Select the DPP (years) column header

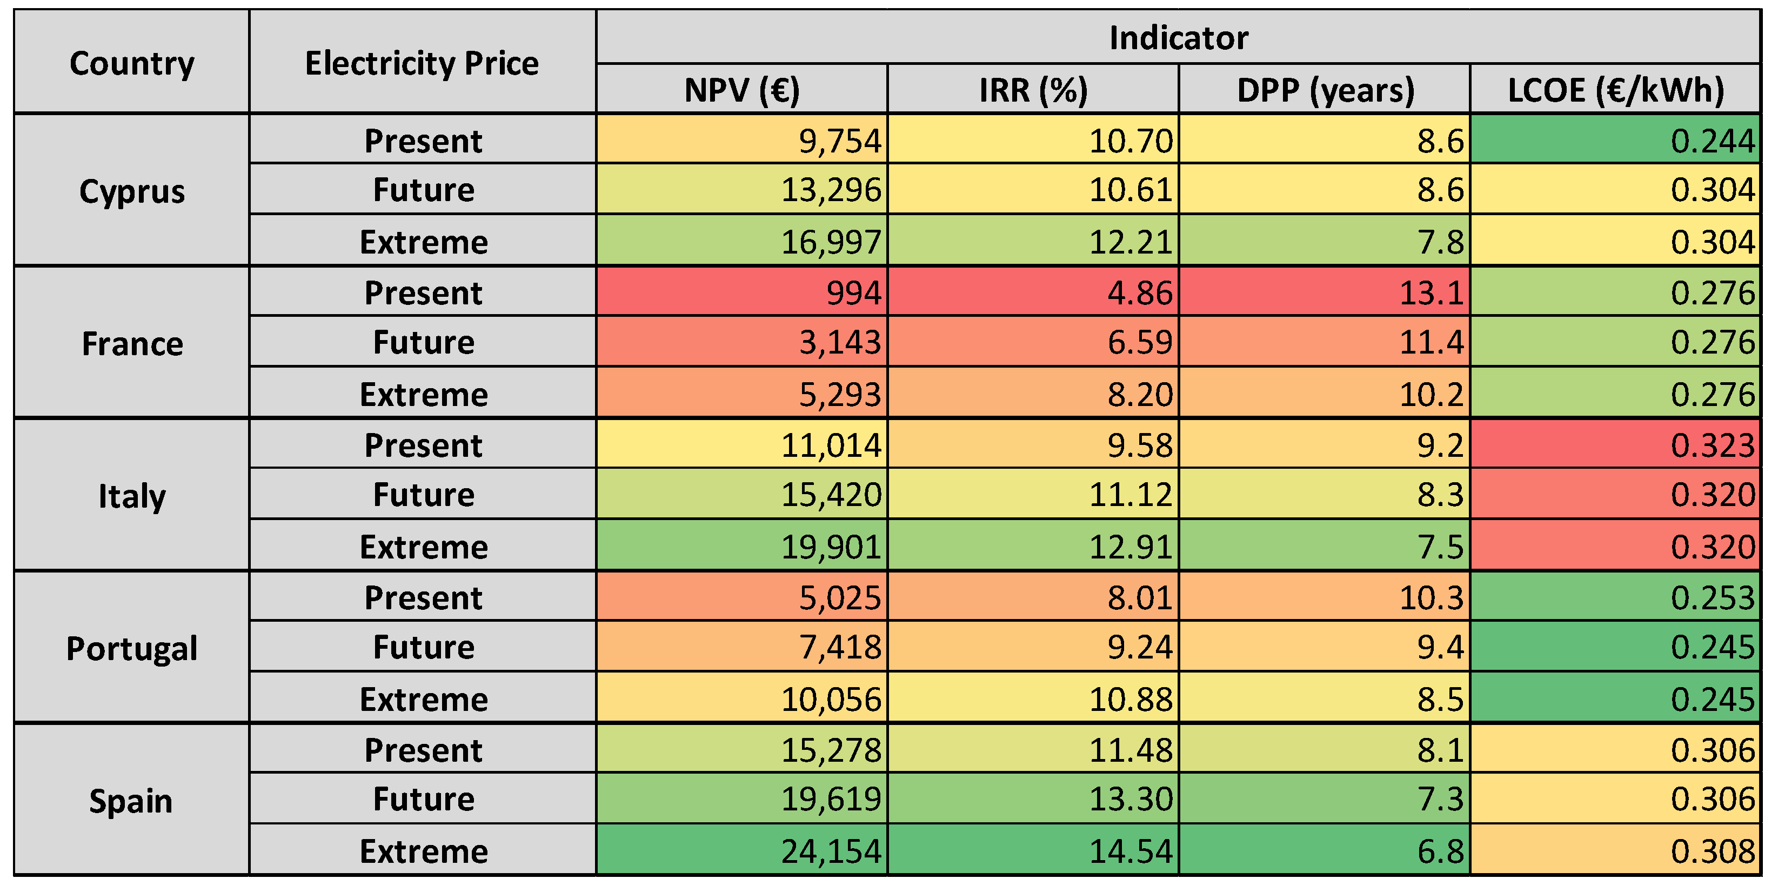point(1325,90)
